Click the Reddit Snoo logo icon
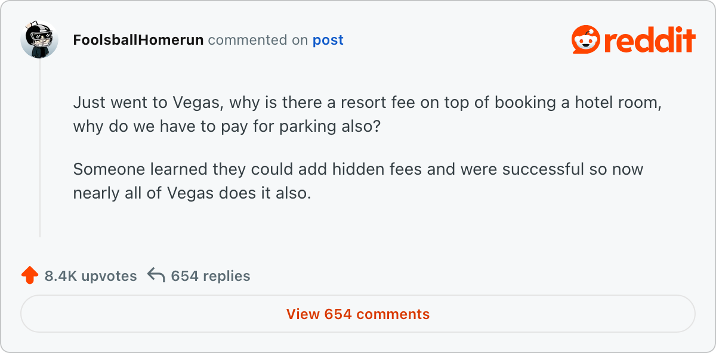Viewport: 716px width, 353px height. click(x=585, y=41)
